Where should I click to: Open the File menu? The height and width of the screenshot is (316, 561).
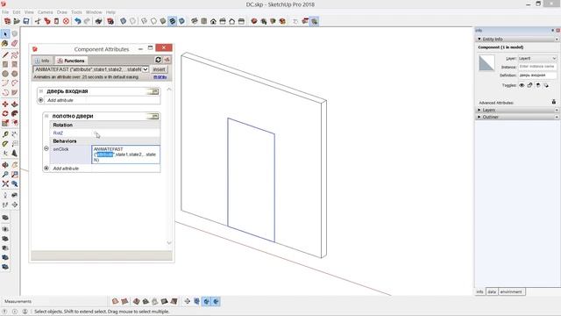(x=5, y=12)
